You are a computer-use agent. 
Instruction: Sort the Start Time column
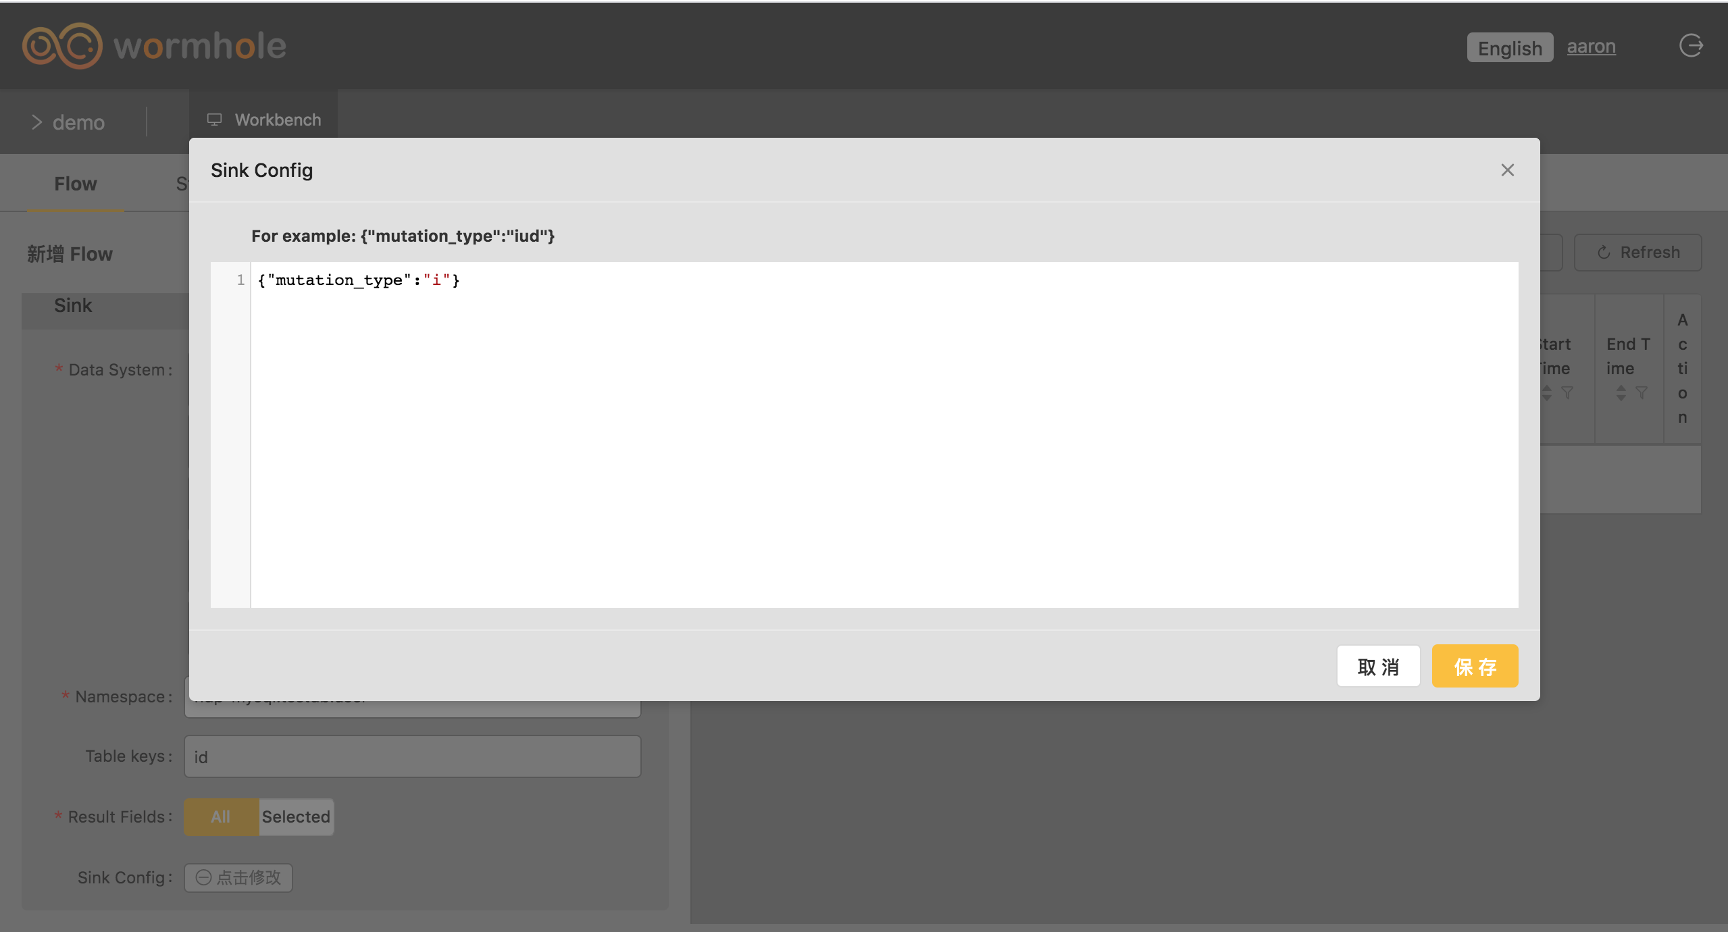click(1547, 392)
